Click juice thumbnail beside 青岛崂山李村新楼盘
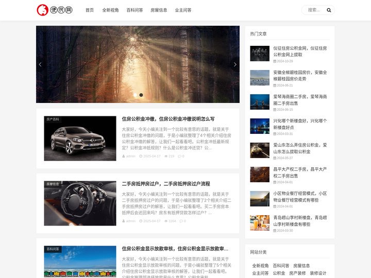 pyautogui.click(x=260, y=223)
